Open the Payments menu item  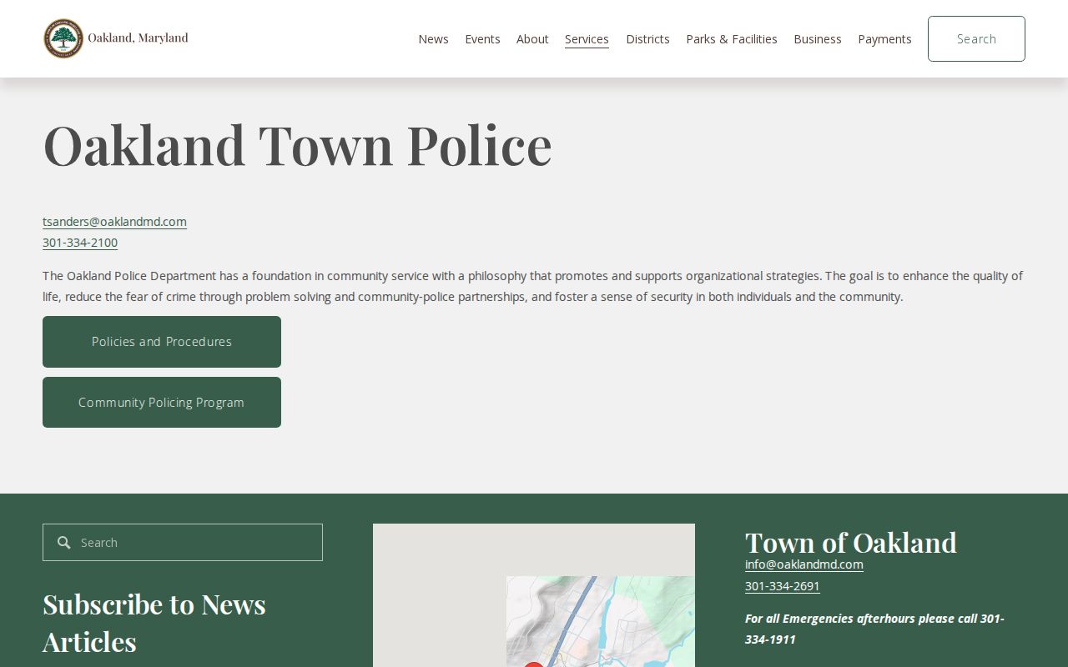pos(884,39)
